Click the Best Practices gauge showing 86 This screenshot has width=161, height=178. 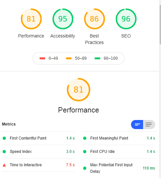[x=95, y=19]
